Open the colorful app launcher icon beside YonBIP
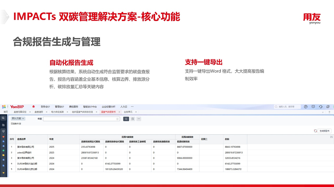334x187 pixels. [x=4, y=107]
